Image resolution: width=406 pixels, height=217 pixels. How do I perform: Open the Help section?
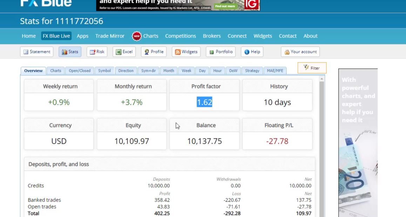coord(252,52)
